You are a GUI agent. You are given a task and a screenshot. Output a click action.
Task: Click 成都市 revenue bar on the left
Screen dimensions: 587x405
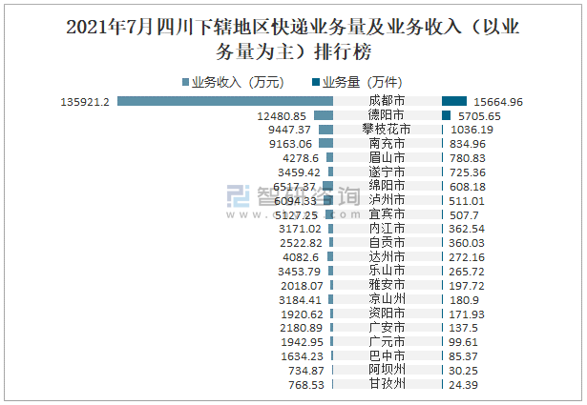[224, 101]
